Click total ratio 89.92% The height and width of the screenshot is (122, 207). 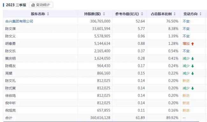pyautogui.click(x=172, y=118)
